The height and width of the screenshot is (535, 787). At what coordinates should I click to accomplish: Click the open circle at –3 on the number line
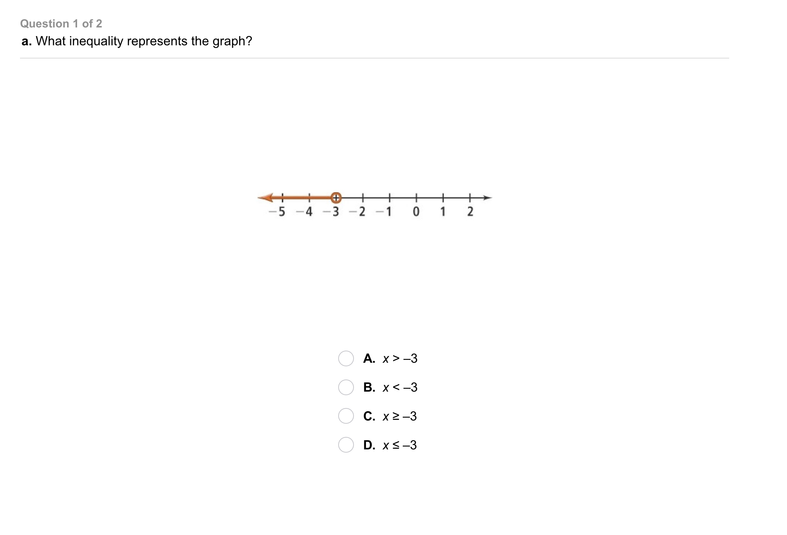336,197
